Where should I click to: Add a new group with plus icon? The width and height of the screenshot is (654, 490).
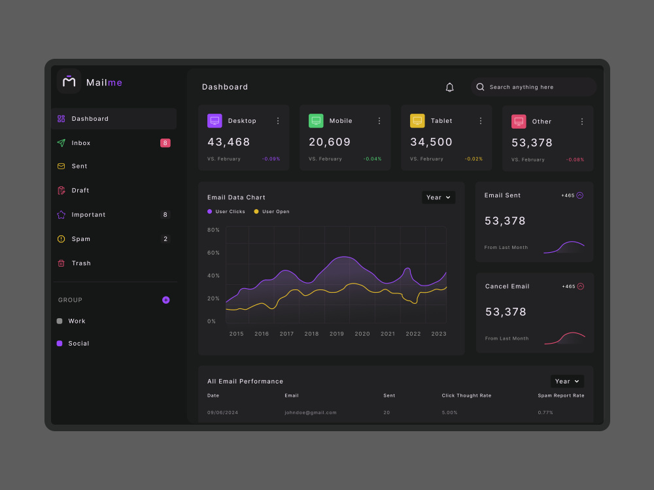(165, 300)
